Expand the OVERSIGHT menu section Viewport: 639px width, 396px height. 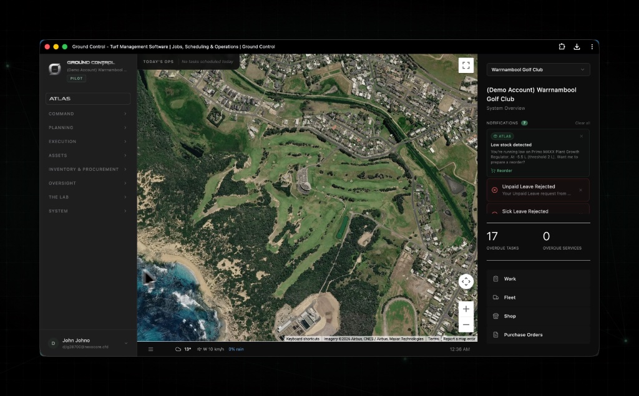coord(87,183)
